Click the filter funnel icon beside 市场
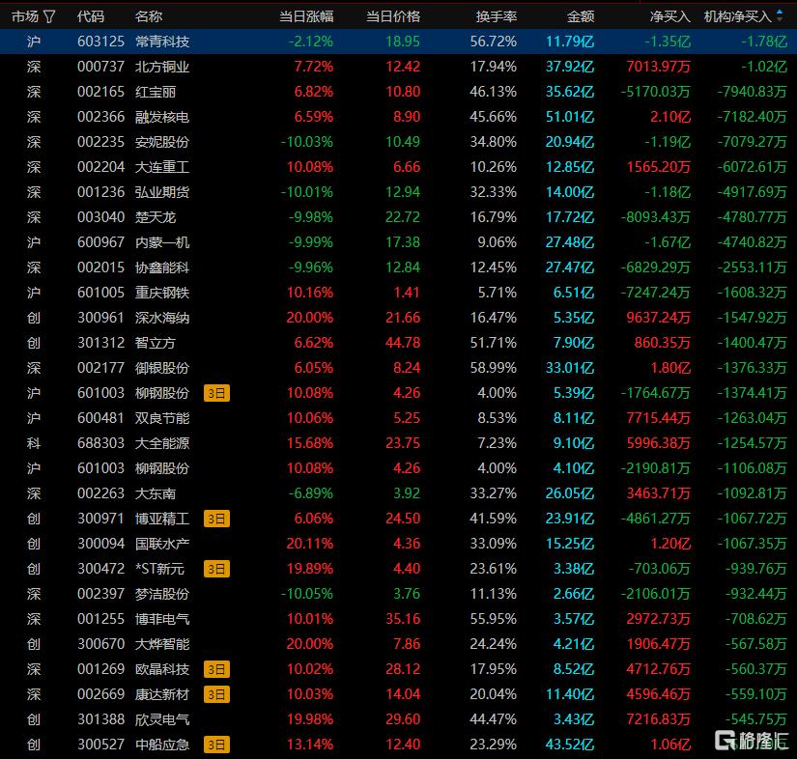This screenshot has width=797, height=759. point(49,16)
